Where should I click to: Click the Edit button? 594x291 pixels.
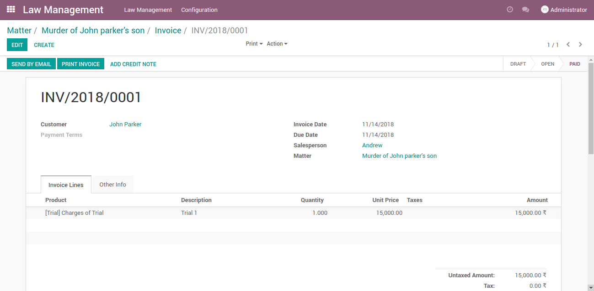tap(17, 45)
